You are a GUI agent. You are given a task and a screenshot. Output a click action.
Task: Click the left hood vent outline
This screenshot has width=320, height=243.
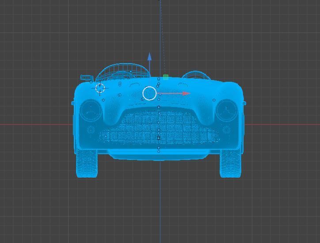(134, 85)
